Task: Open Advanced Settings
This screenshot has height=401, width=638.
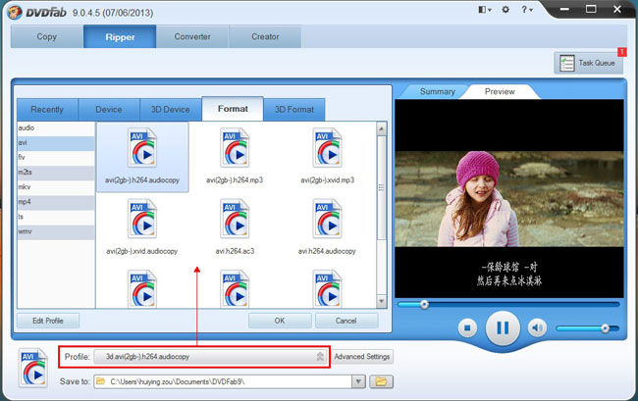Action: tap(362, 357)
